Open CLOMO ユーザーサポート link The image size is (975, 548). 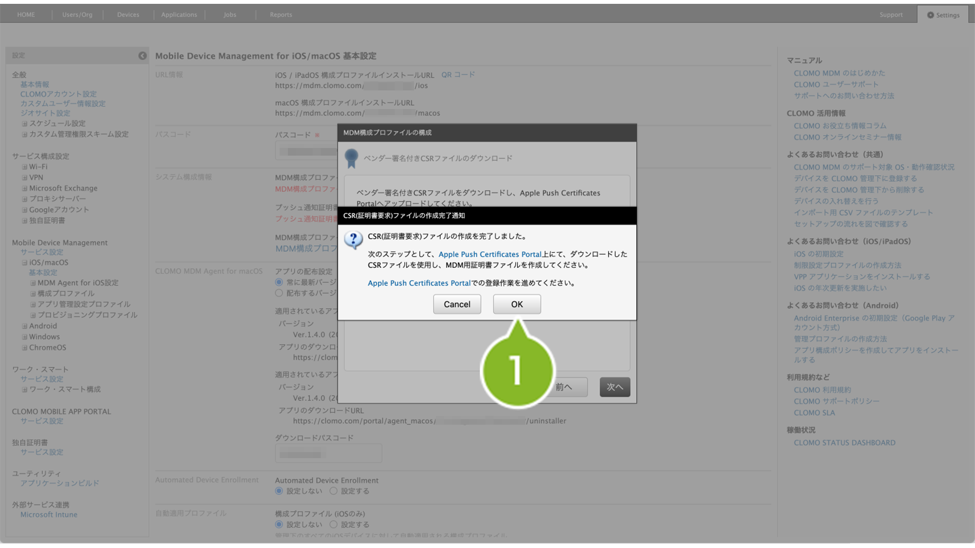pos(836,84)
